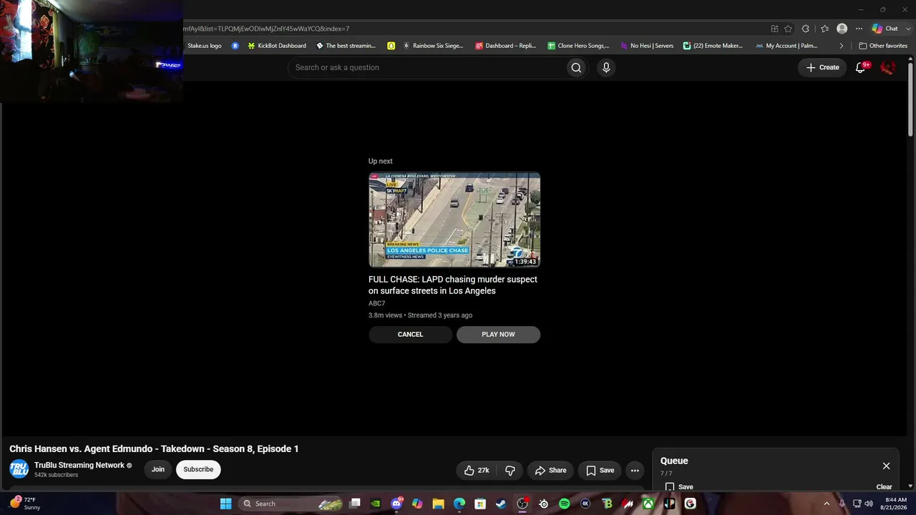Open File Explorer from the taskbar
The image size is (916, 515).
(x=439, y=504)
